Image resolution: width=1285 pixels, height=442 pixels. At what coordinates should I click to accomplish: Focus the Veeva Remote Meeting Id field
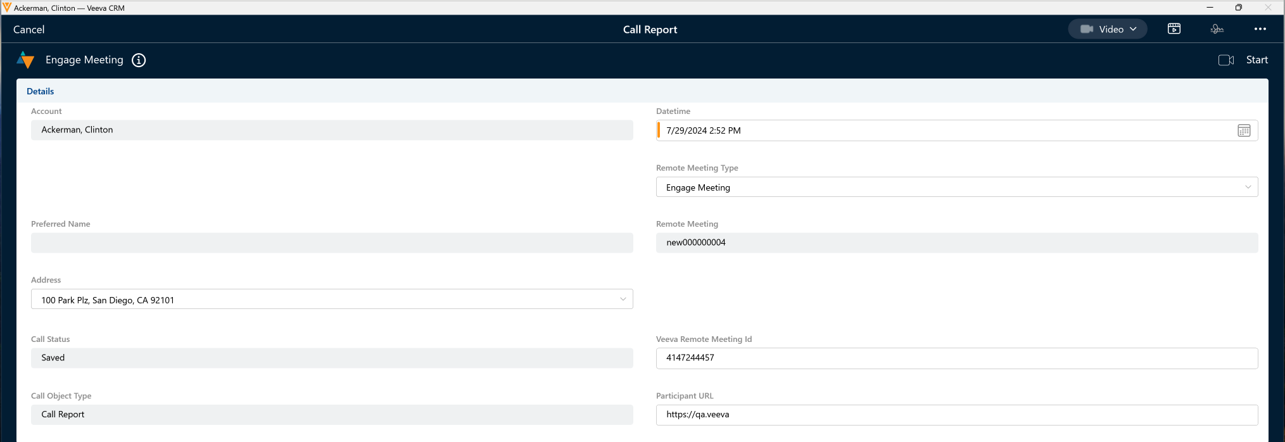pos(956,358)
